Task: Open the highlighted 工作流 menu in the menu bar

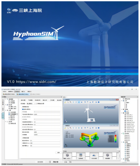Action: [x=17, y=92]
